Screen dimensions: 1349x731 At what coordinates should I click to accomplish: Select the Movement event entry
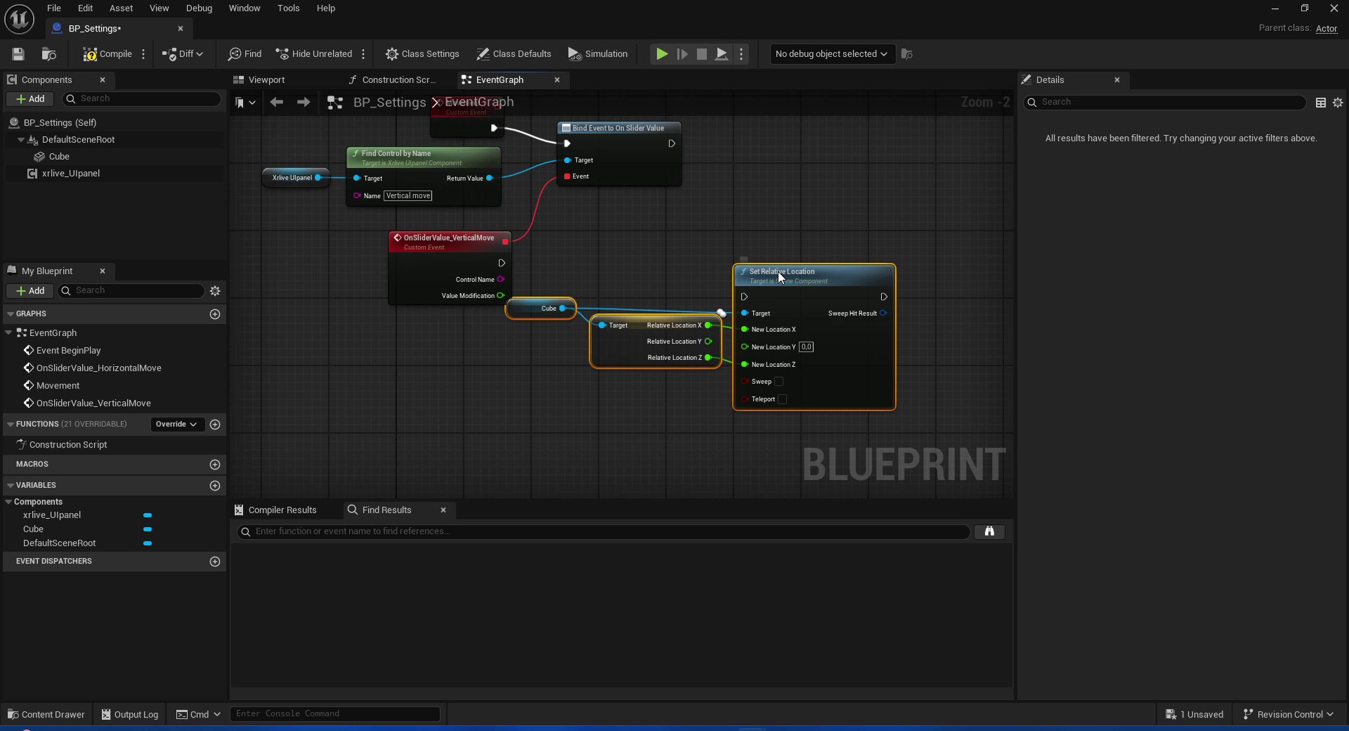point(58,386)
